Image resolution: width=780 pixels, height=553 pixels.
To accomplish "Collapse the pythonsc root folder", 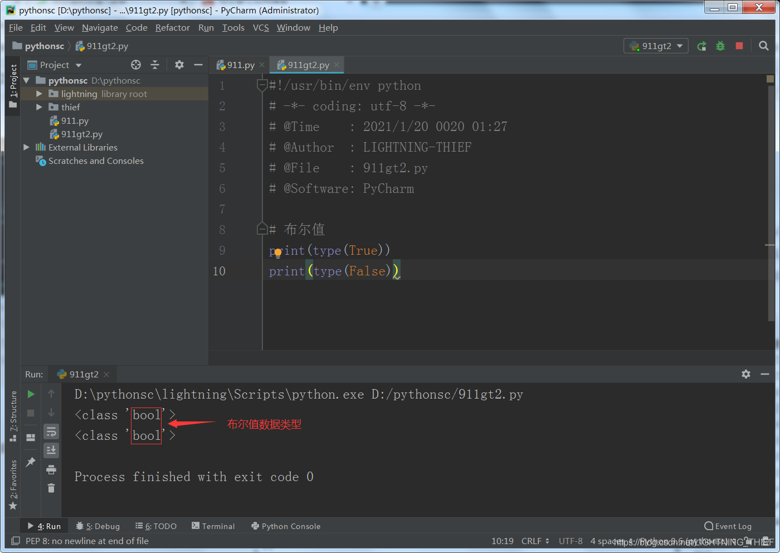I will [26, 81].
